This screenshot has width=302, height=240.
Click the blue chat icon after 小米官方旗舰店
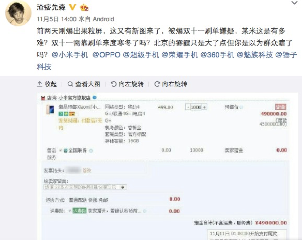pos(94,97)
